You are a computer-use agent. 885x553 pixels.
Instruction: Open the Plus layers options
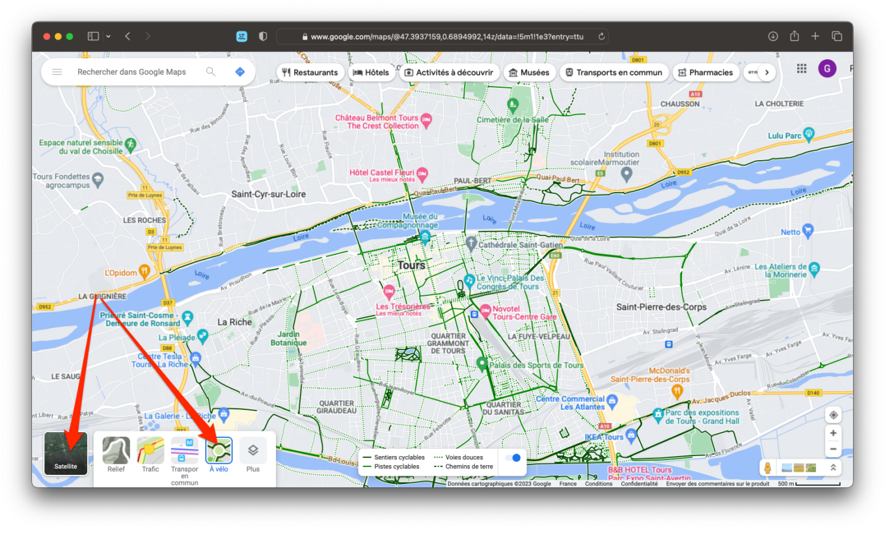tap(253, 455)
